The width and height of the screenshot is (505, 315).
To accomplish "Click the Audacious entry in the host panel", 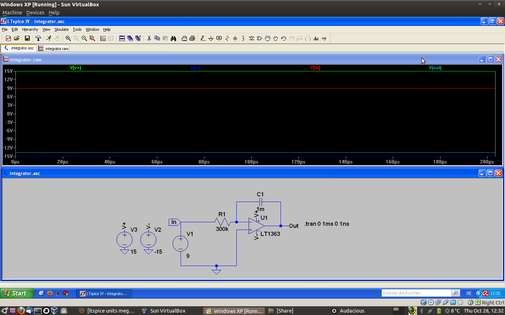I will (348, 311).
